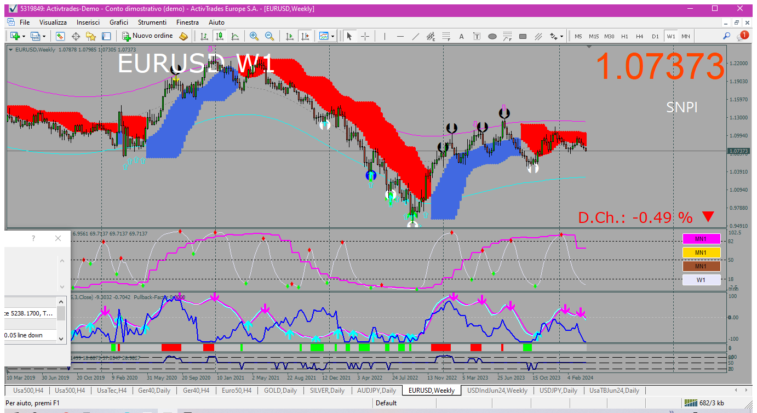The height and width of the screenshot is (413, 757).
Task: Select the Trendline drawing tool
Action: click(x=416, y=36)
